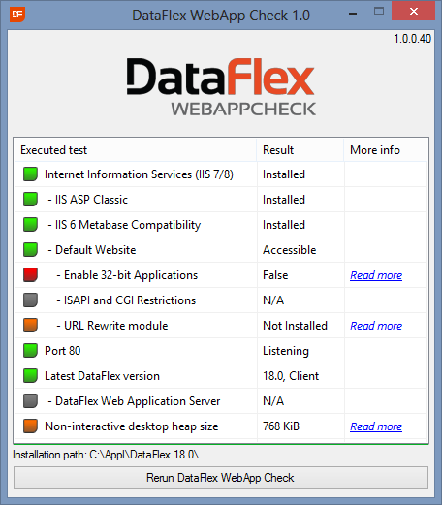The image size is (442, 505).
Task: Click the Accessible result value
Action: click(x=290, y=250)
